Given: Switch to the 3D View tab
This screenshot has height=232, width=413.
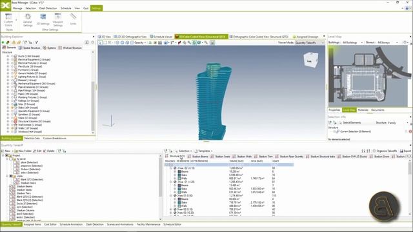Looking at the screenshot, I should click(x=105, y=37).
